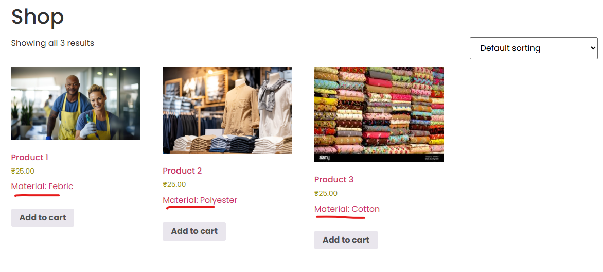Click the Material: Polyester label

click(200, 200)
